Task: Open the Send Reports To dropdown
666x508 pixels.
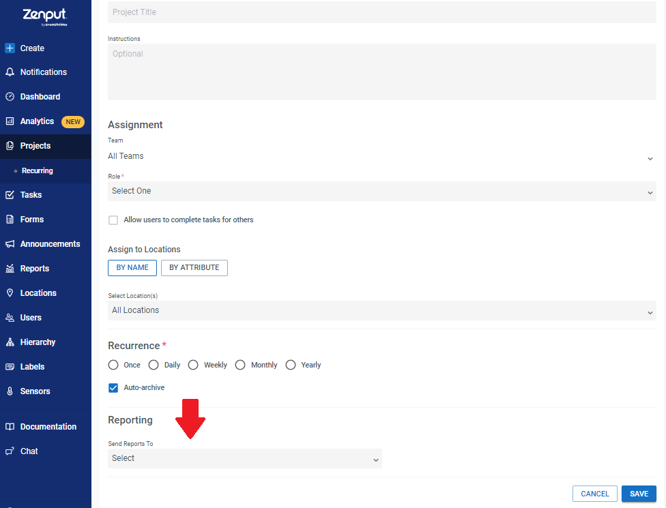Action: click(245, 459)
